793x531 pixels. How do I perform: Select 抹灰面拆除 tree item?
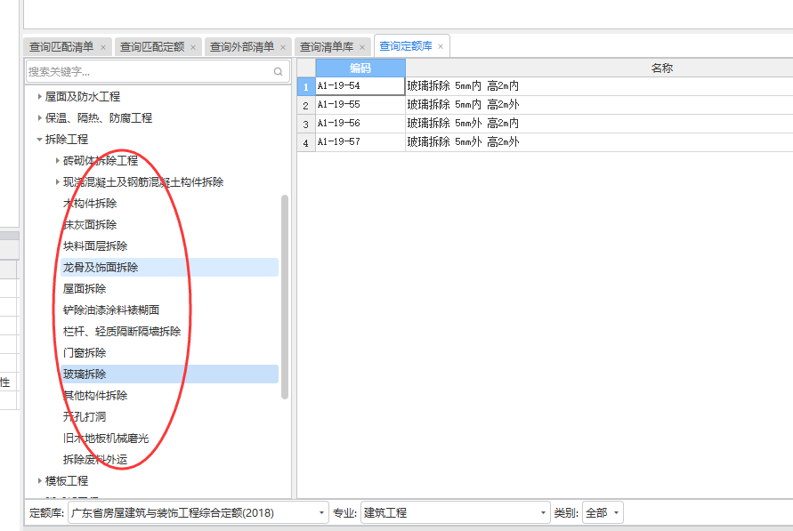(90, 224)
